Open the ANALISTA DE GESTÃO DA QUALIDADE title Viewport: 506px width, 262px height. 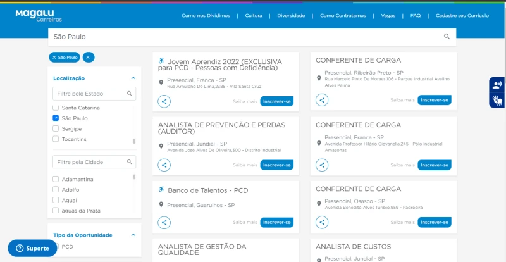[202, 250]
